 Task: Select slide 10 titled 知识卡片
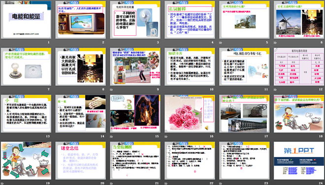[x=190, y=66]
